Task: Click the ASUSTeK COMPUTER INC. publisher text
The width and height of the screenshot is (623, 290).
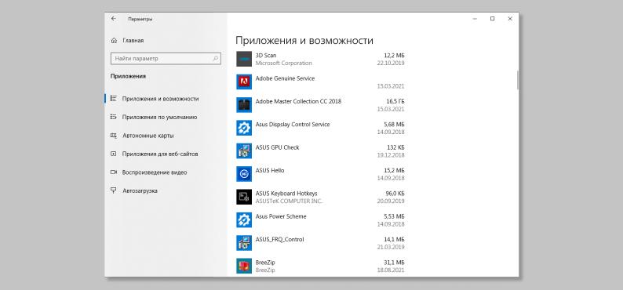Action: tap(289, 201)
